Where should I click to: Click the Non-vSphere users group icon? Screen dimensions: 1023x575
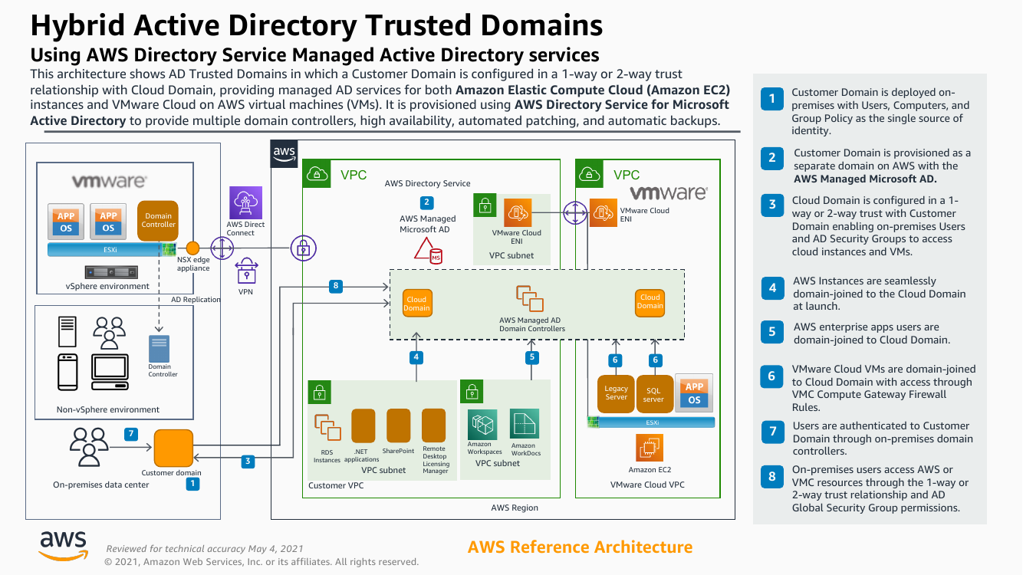(x=110, y=332)
